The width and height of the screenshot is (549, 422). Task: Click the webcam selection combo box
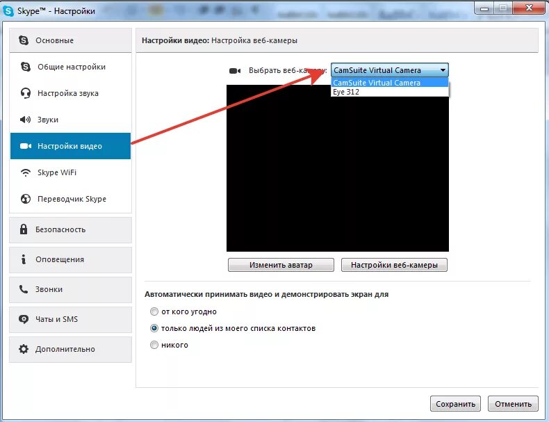(x=389, y=70)
